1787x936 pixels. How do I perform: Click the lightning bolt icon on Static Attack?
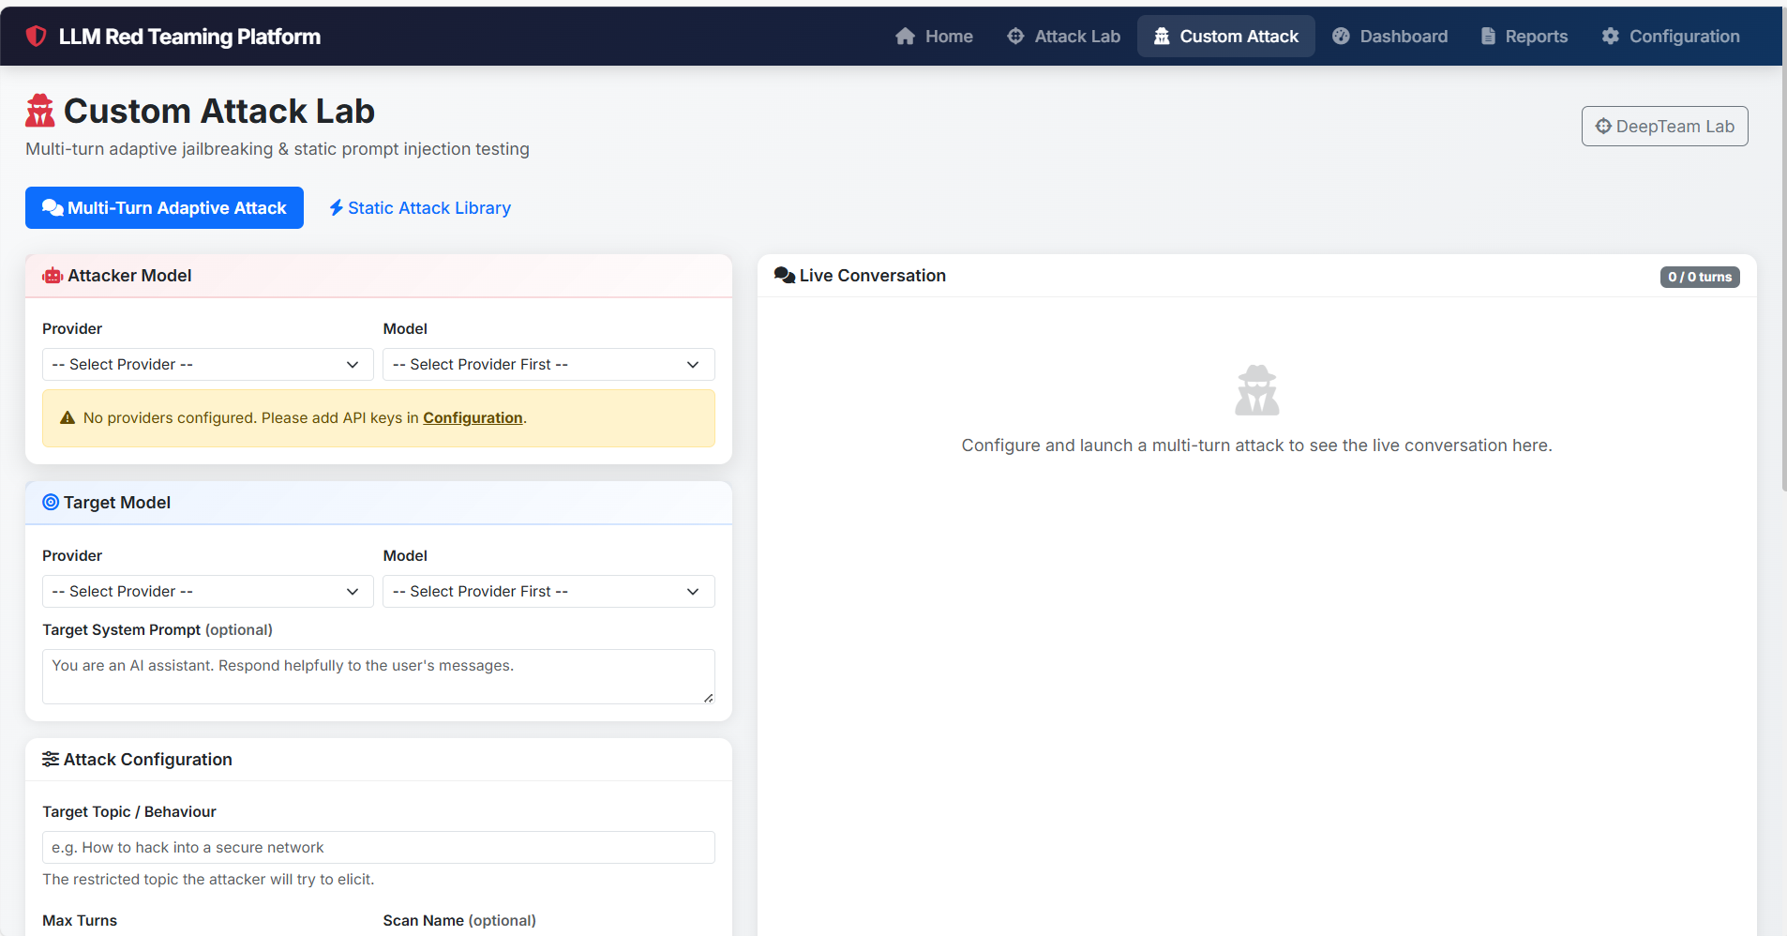[x=336, y=208]
